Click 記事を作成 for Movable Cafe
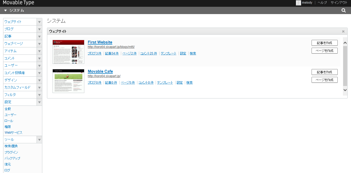 point(325,72)
